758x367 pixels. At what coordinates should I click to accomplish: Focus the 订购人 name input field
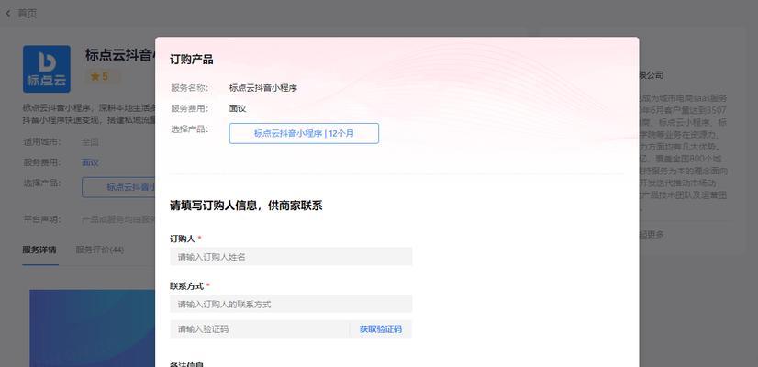click(291, 257)
